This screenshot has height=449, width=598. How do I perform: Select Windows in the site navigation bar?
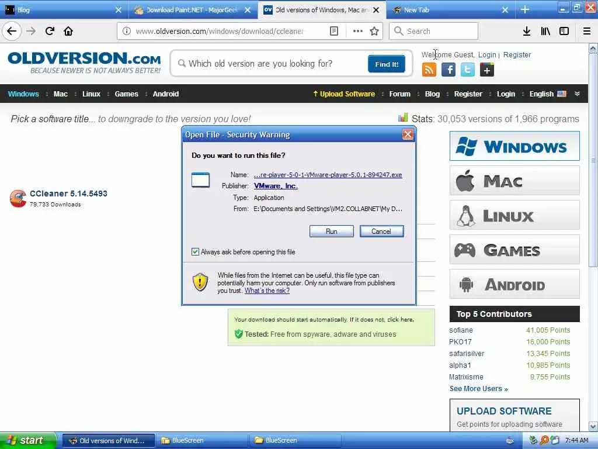point(23,94)
